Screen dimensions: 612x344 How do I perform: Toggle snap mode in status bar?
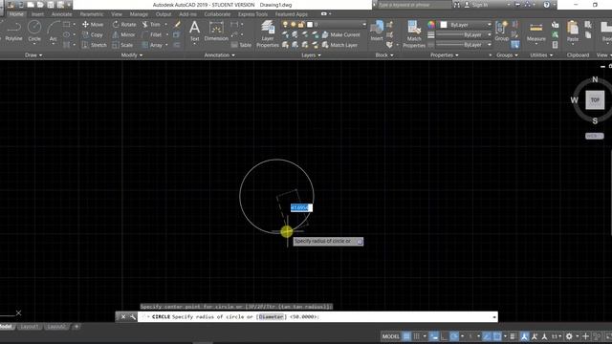click(417, 336)
